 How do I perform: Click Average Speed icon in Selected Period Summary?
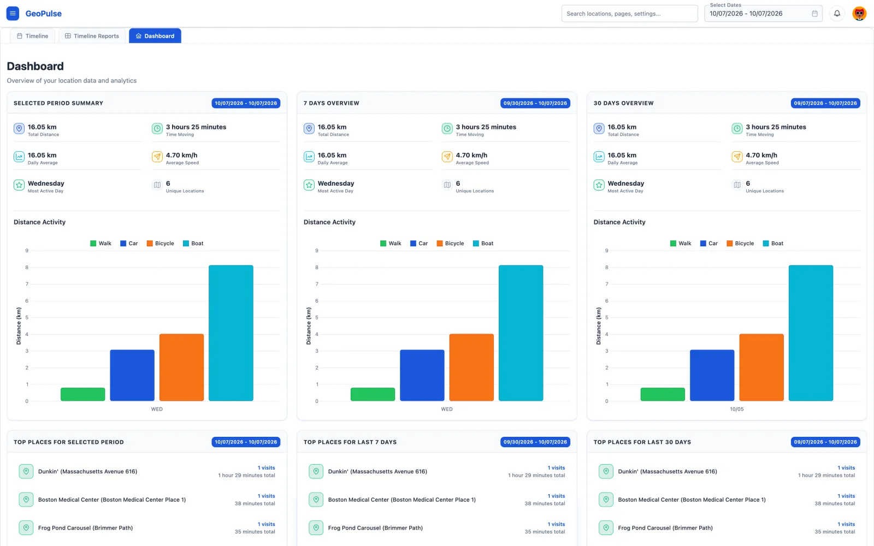157,157
